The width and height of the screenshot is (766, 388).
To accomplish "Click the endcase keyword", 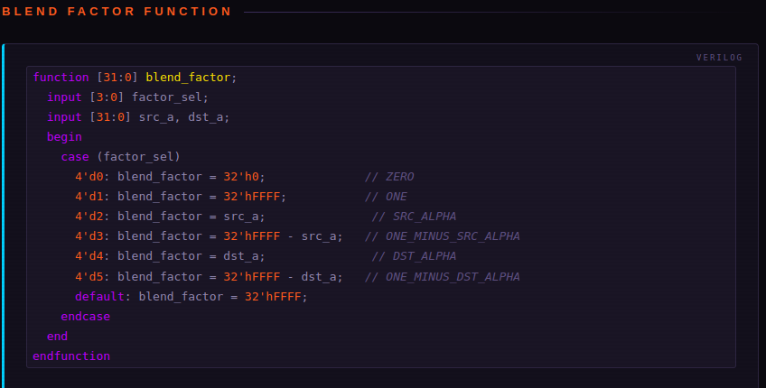I will pos(86,316).
